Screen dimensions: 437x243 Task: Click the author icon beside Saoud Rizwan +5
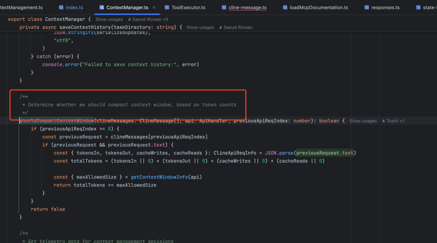tap(129, 19)
